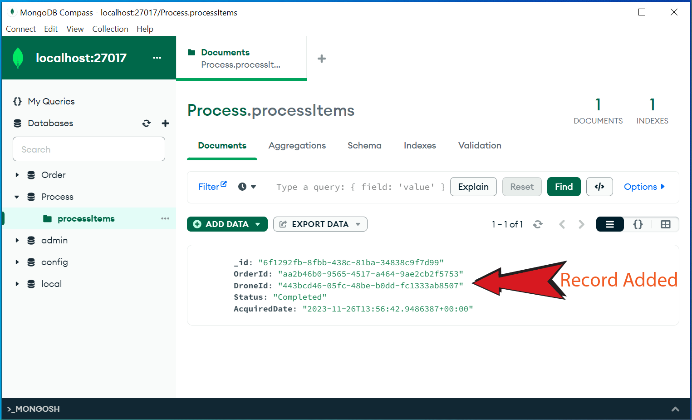Switch to the Validation tab
Image resolution: width=692 pixels, height=420 pixels.
coord(480,145)
